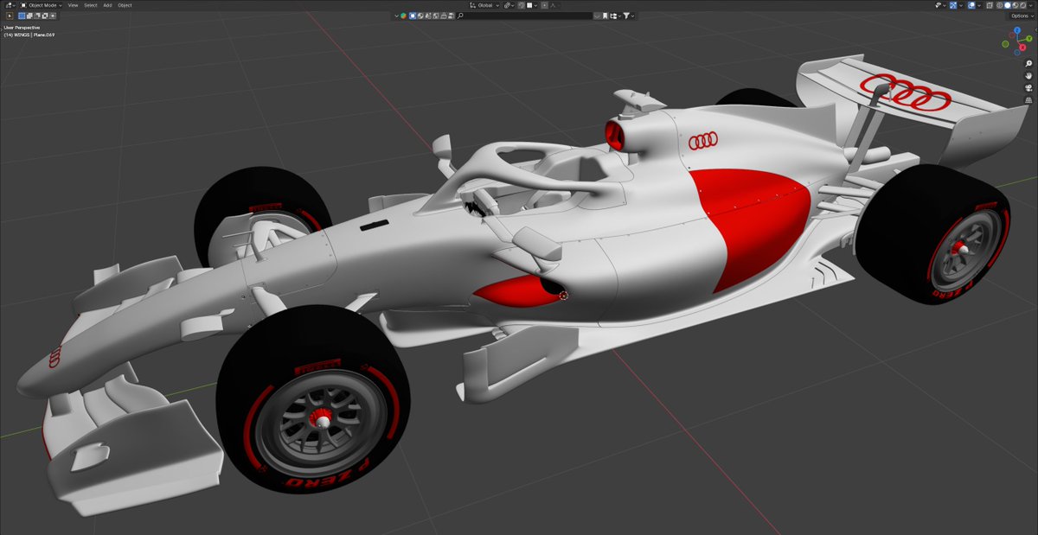Switch to Material Preview shading
This screenshot has height=535, width=1038.
coord(1015,5)
